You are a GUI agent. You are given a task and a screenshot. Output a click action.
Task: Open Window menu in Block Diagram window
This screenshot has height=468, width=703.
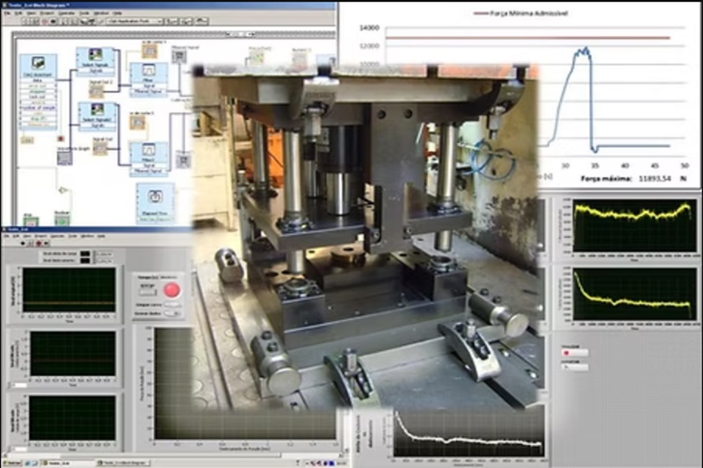pos(101,13)
